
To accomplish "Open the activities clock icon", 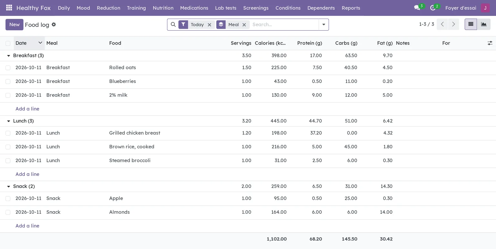I will [x=433, y=8].
